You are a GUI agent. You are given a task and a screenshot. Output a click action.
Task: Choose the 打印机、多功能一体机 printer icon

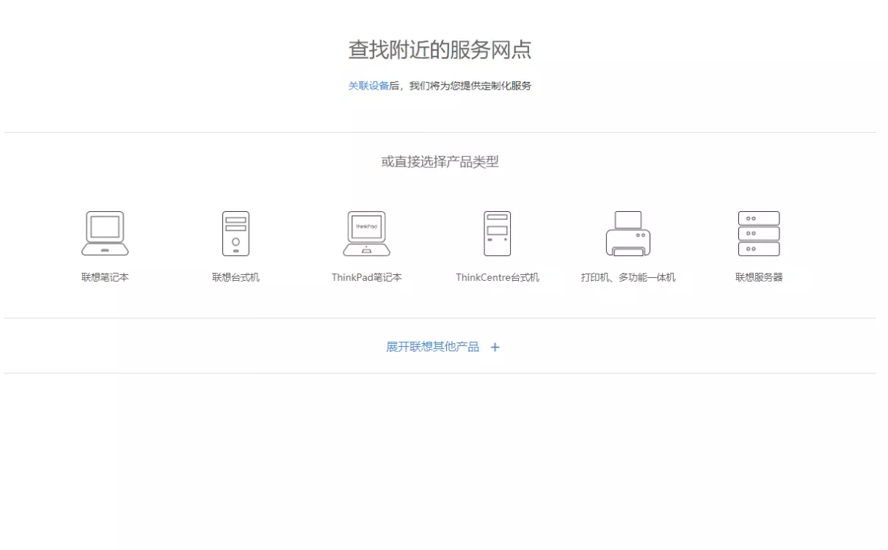click(627, 233)
